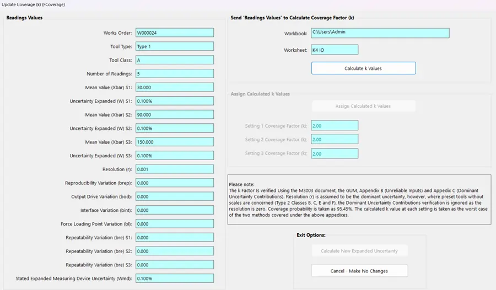496x290 pixels.
Task: Select the Tool Class field
Action: (x=175, y=60)
